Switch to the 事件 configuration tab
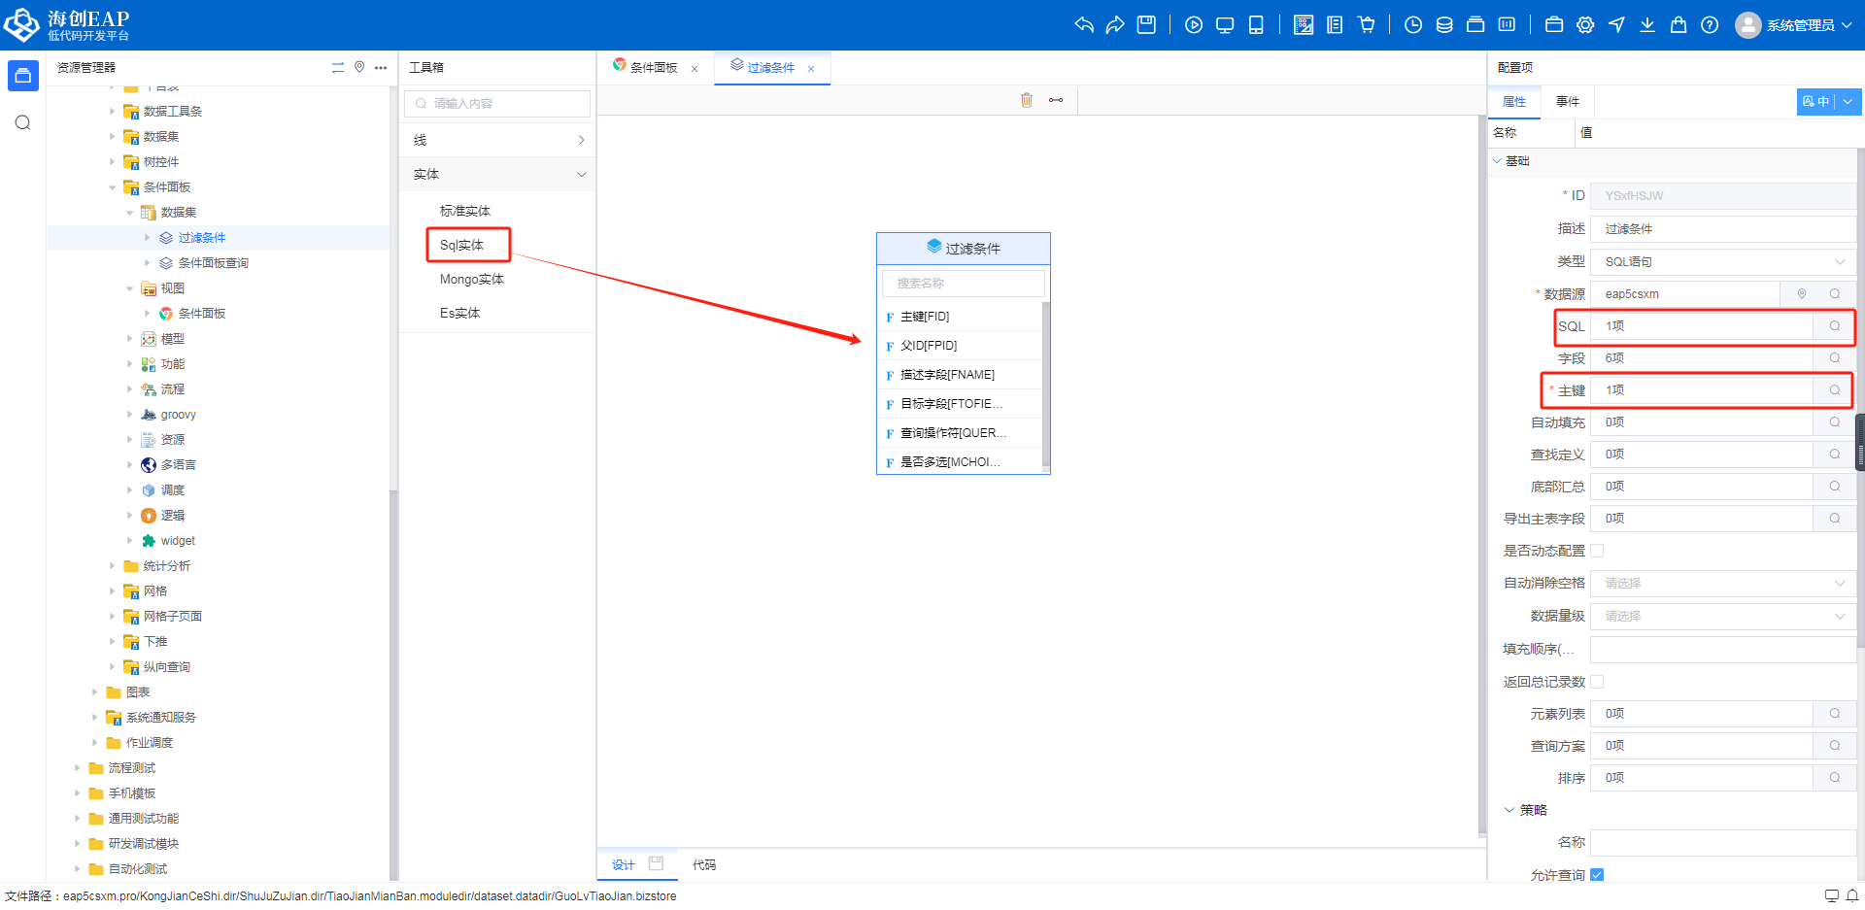Screen dimensions: 1865x910 pos(1567,102)
